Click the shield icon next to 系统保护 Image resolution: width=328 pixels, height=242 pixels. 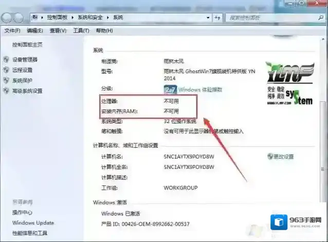[x=7, y=80]
